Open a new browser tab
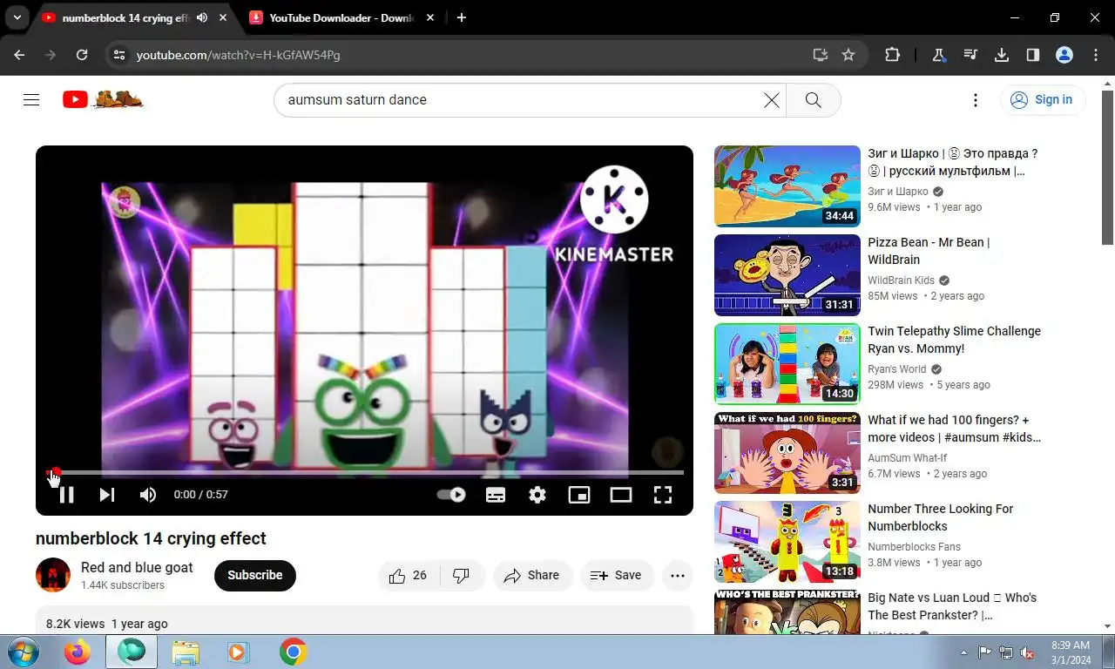The height and width of the screenshot is (669, 1115). coord(462,17)
